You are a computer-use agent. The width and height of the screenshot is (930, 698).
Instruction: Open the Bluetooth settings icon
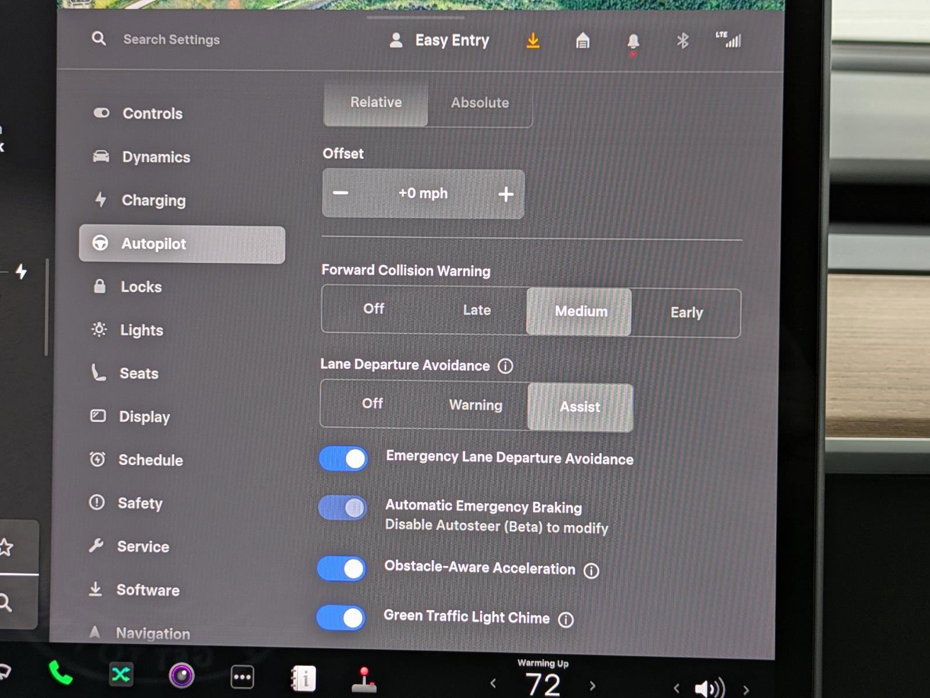click(x=683, y=40)
